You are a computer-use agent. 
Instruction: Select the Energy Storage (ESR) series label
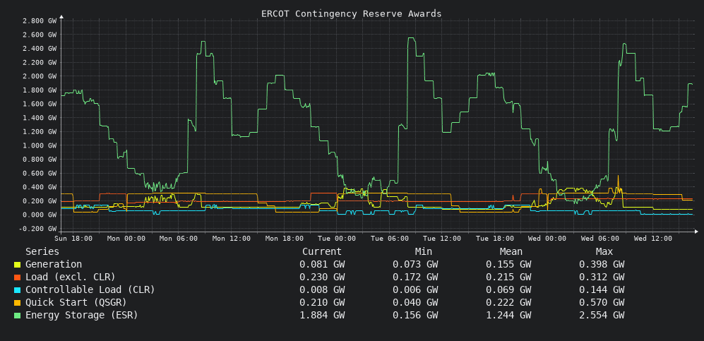[x=81, y=315]
